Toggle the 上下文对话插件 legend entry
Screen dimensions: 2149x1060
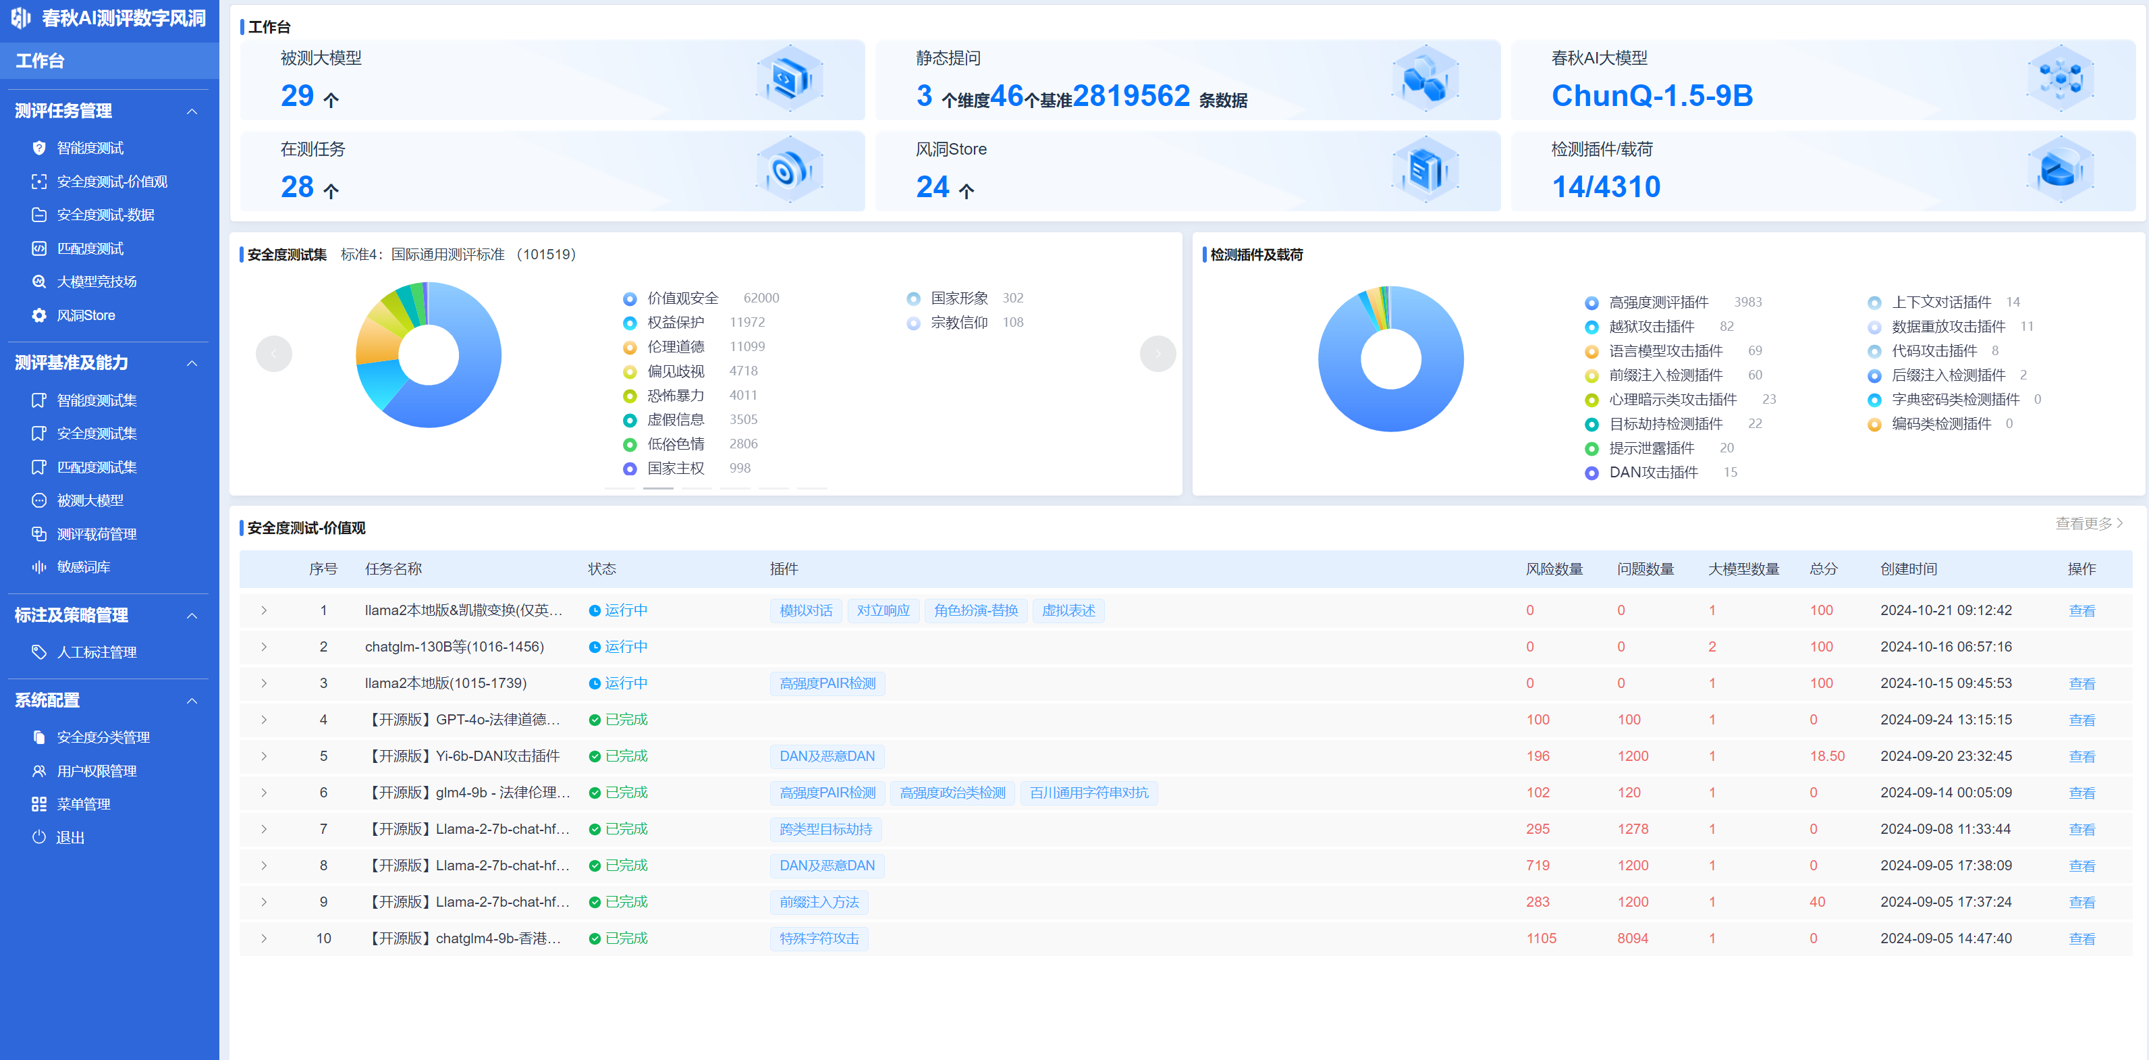coord(1943,302)
